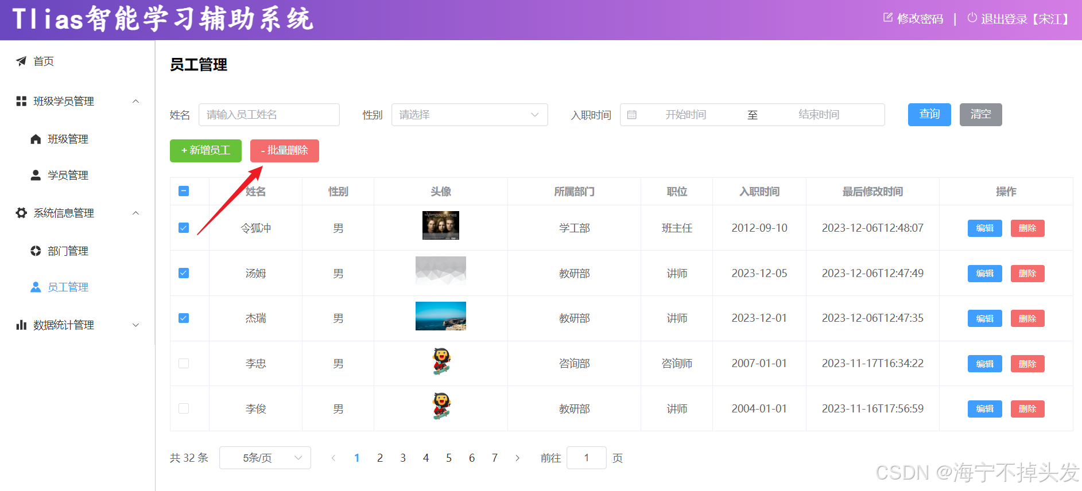Go to page 7
1082x491 pixels.
click(x=495, y=458)
